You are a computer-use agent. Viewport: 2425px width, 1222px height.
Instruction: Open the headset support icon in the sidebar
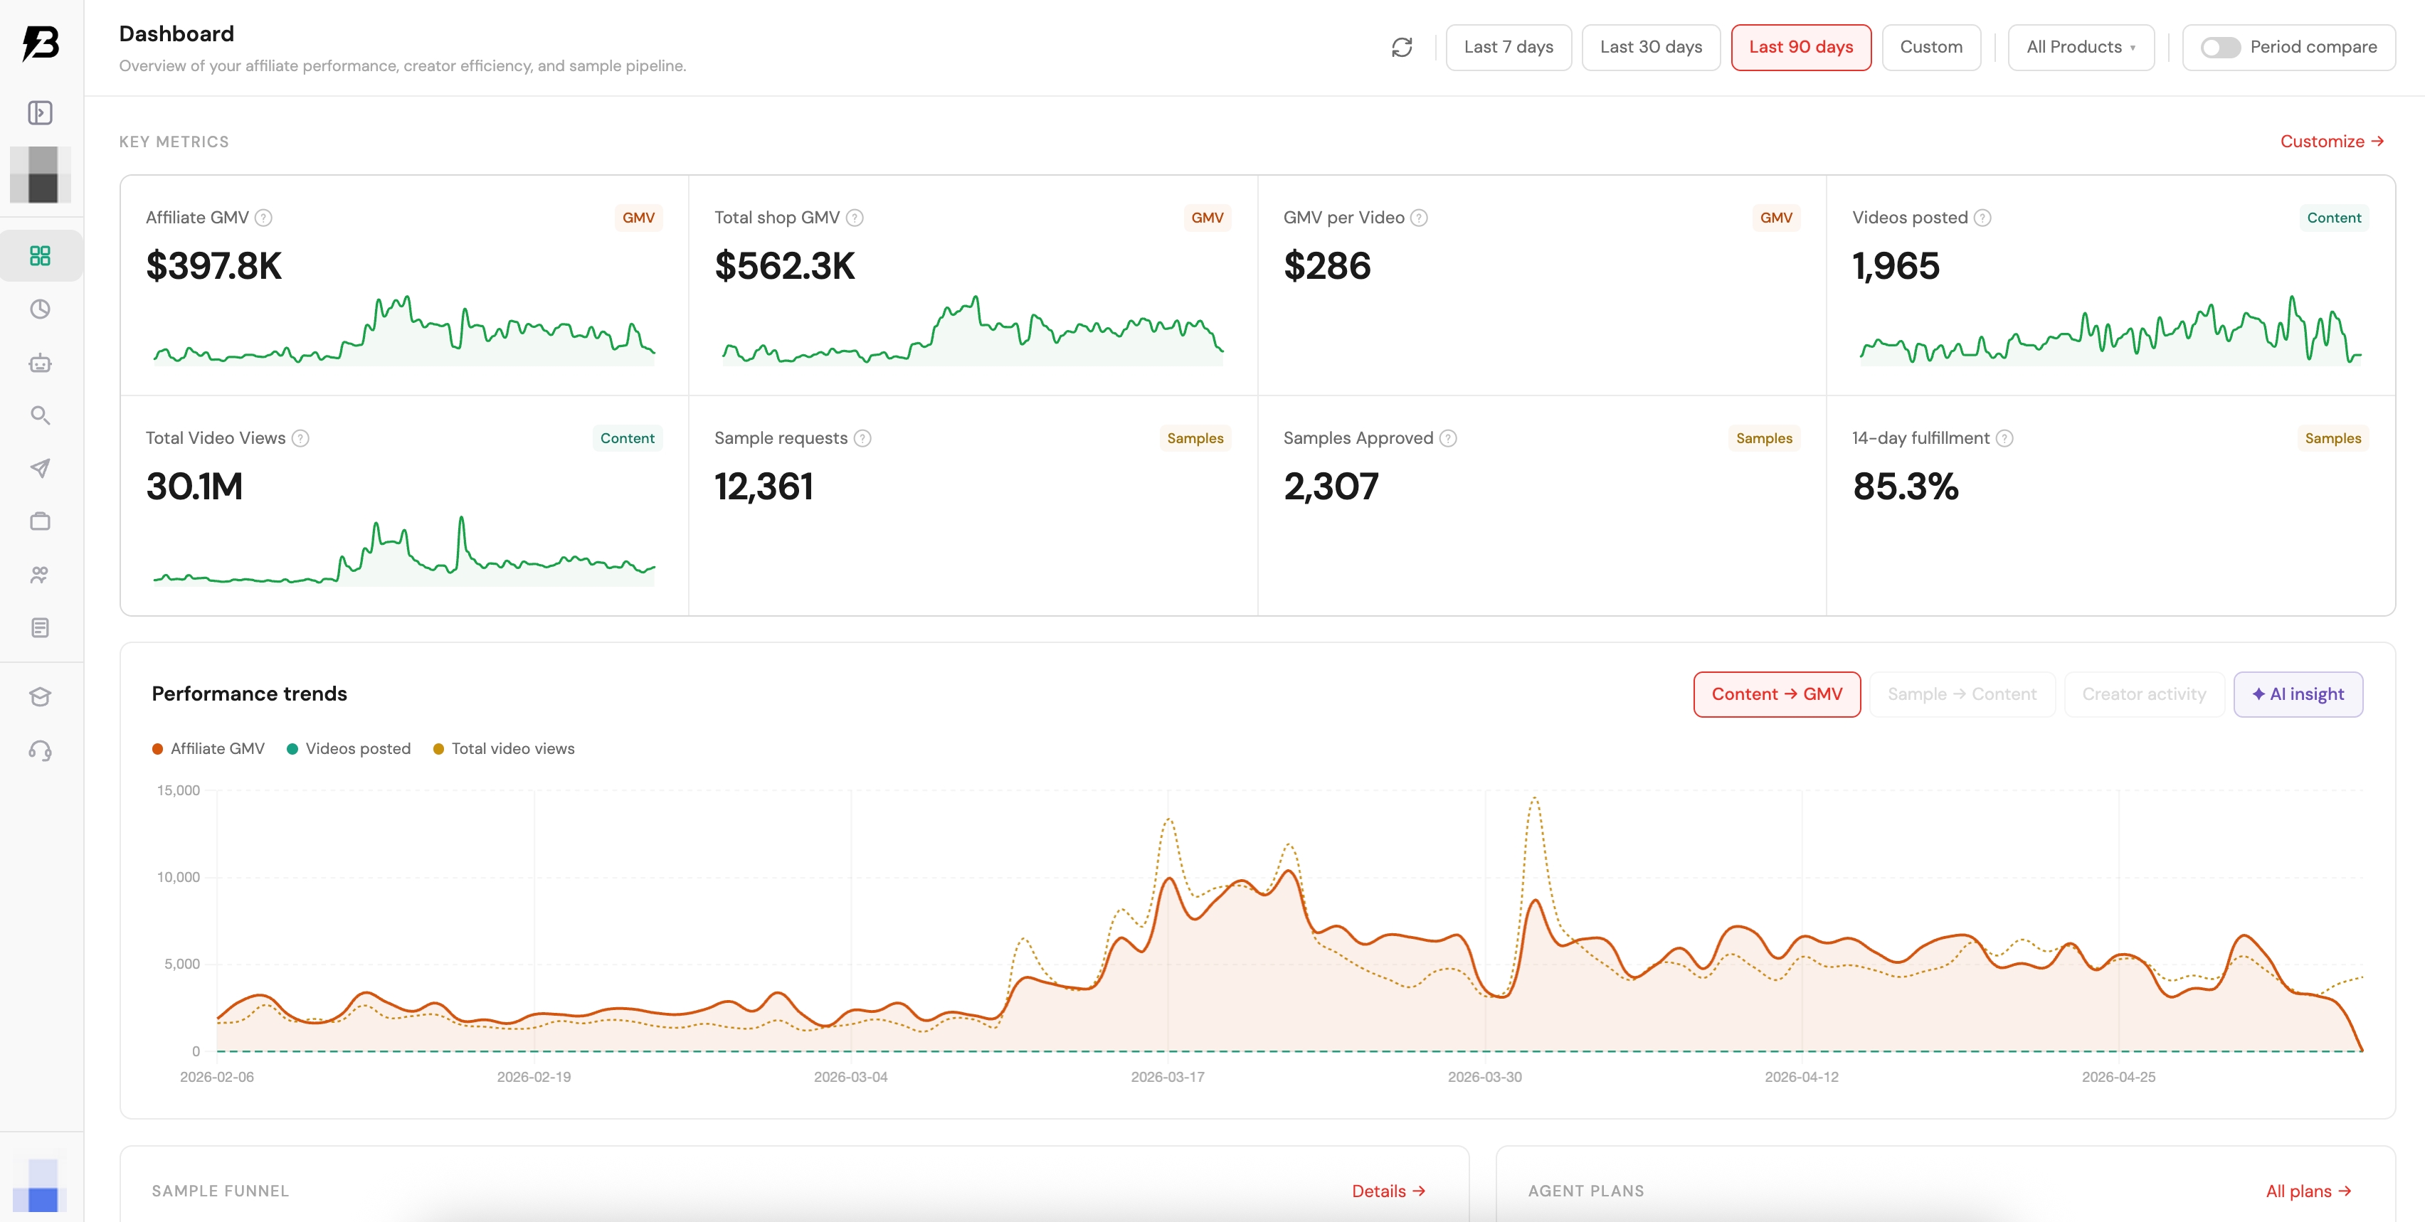coord(40,750)
